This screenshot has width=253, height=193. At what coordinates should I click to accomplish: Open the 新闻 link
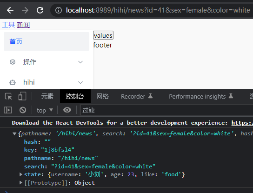point(23,25)
